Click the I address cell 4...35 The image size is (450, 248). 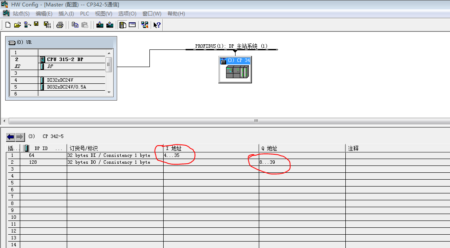pyautogui.click(x=211, y=155)
